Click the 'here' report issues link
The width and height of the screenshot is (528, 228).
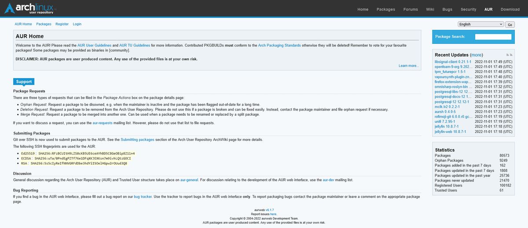pyautogui.click(x=273, y=214)
